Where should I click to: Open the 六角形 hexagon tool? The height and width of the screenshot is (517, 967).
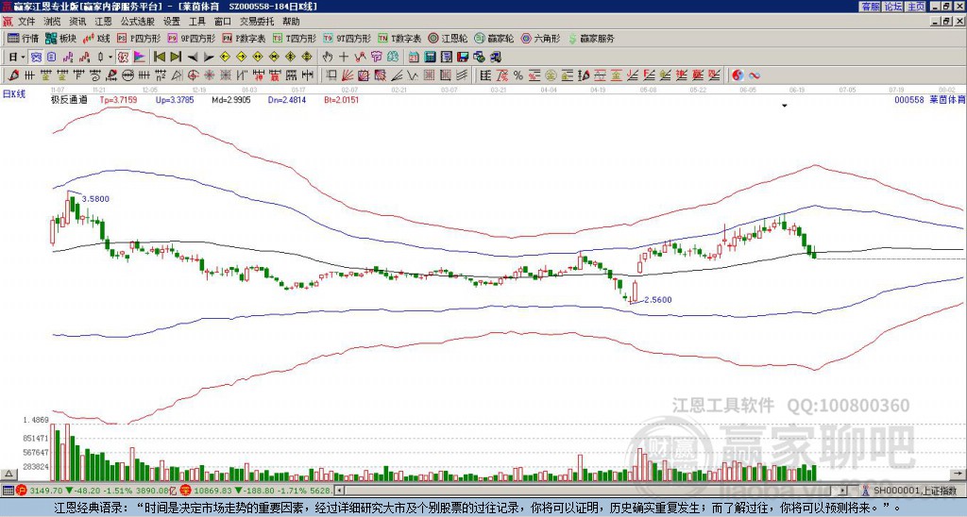tap(540, 38)
